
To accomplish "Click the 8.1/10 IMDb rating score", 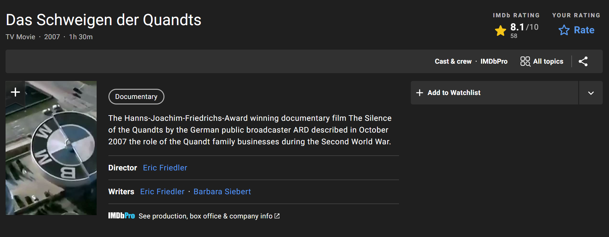I will [524, 27].
